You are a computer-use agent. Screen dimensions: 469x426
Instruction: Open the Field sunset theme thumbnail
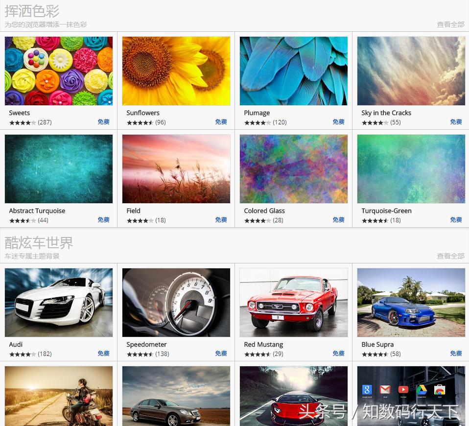pyautogui.click(x=176, y=168)
